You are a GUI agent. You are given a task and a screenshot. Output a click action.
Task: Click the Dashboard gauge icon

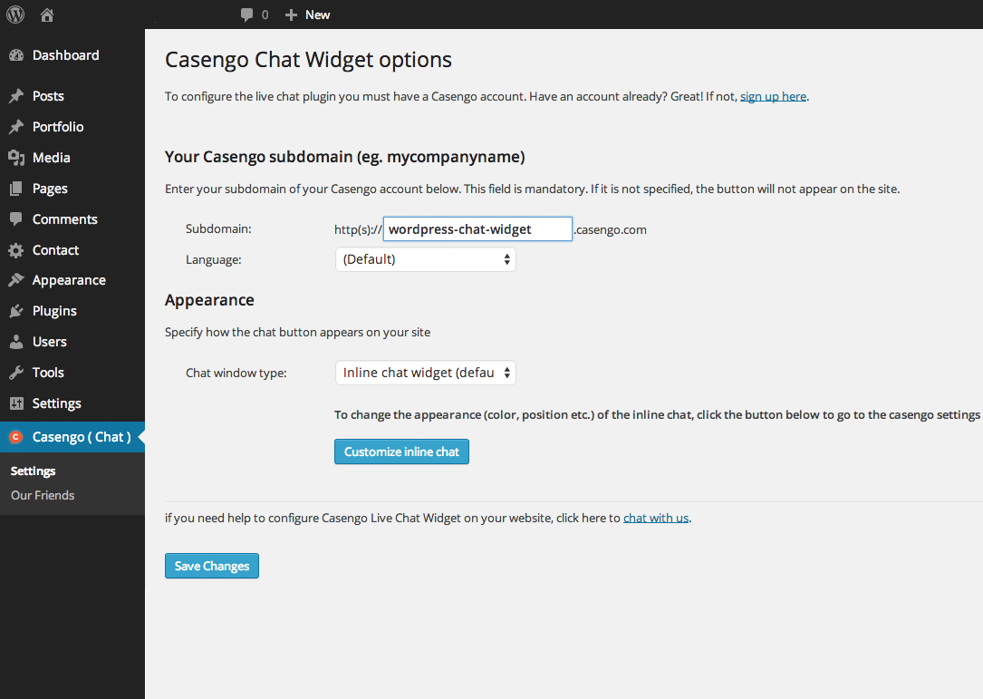pyautogui.click(x=16, y=55)
